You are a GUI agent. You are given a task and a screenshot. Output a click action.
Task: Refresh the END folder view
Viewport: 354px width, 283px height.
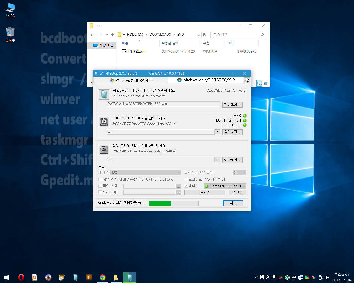(x=204, y=35)
